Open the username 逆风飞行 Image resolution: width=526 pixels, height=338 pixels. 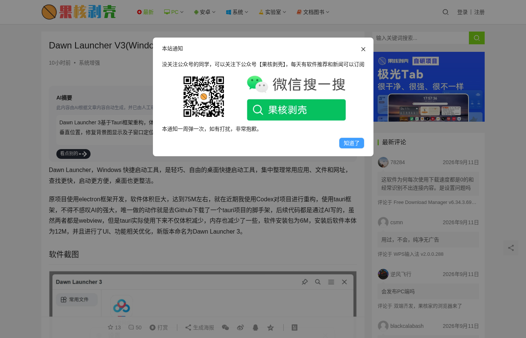(x=401, y=274)
